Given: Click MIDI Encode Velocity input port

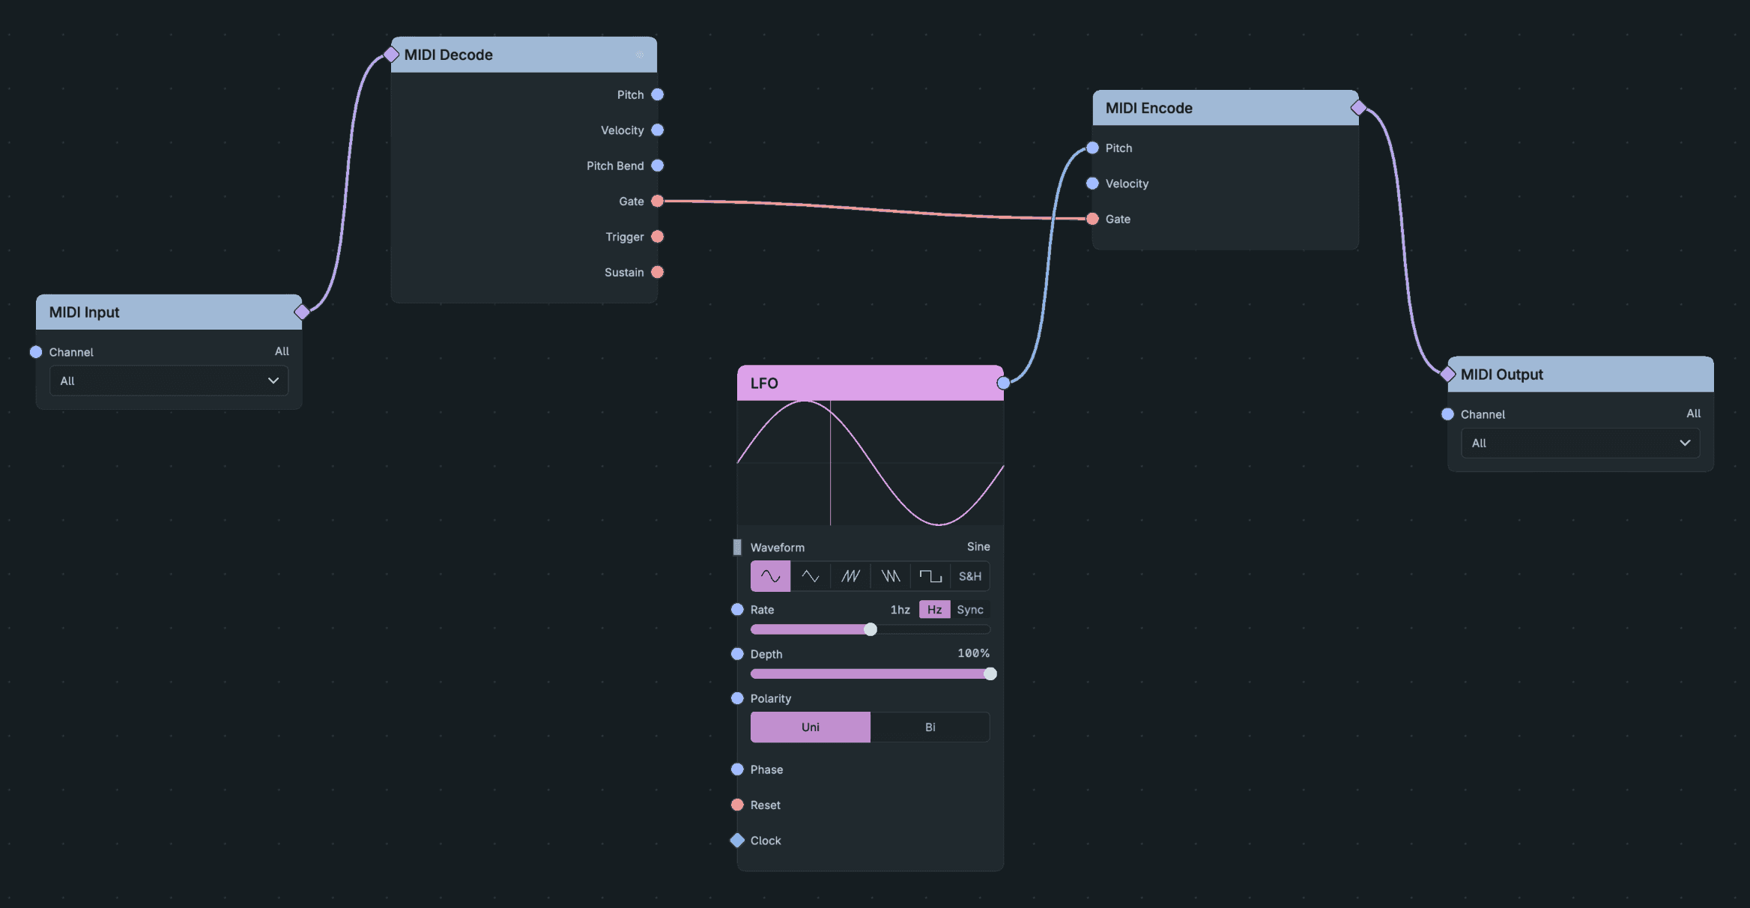Looking at the screenshot, I should (1092, 184).
